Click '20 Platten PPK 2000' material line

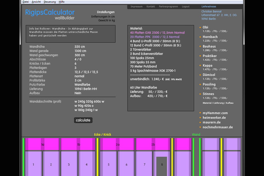(x=155, y=37)
